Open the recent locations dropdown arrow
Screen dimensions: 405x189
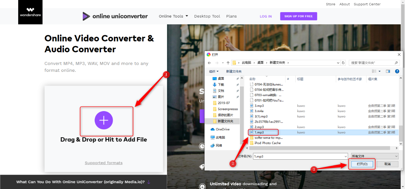(x=223, y=63)
